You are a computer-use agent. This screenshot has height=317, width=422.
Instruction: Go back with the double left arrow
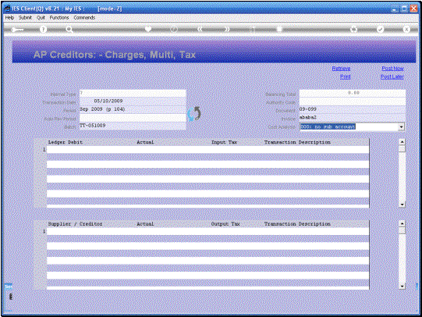click(x=200, y=29)
